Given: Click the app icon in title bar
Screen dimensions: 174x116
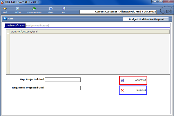Looking at the screenshot, I should [3, 2].
